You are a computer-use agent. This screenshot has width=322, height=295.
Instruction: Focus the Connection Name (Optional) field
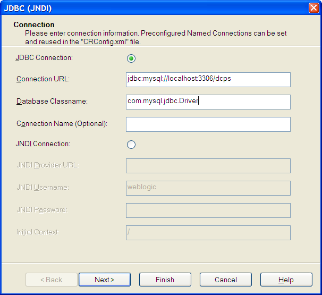pyautogui.click(x=208, y=124)
